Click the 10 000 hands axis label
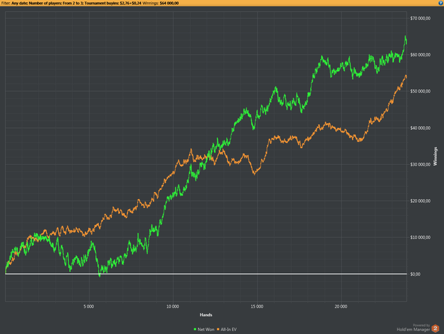Viewport: 444px width, 334px height. point(173,307)
